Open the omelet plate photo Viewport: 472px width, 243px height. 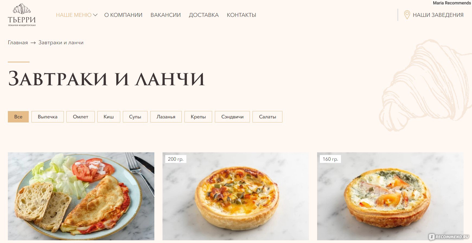click(x=81, y=196)
